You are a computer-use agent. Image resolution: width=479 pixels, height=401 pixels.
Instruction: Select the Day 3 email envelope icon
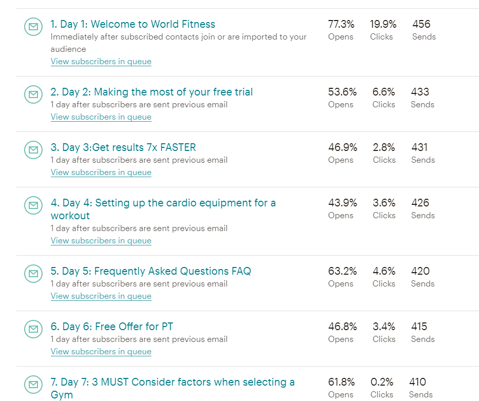tap(33, 150)
